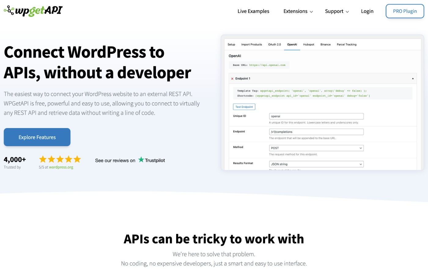Click the OpenAI section heading
Screen dimensions: 428x269
click(x=235, y=56)
